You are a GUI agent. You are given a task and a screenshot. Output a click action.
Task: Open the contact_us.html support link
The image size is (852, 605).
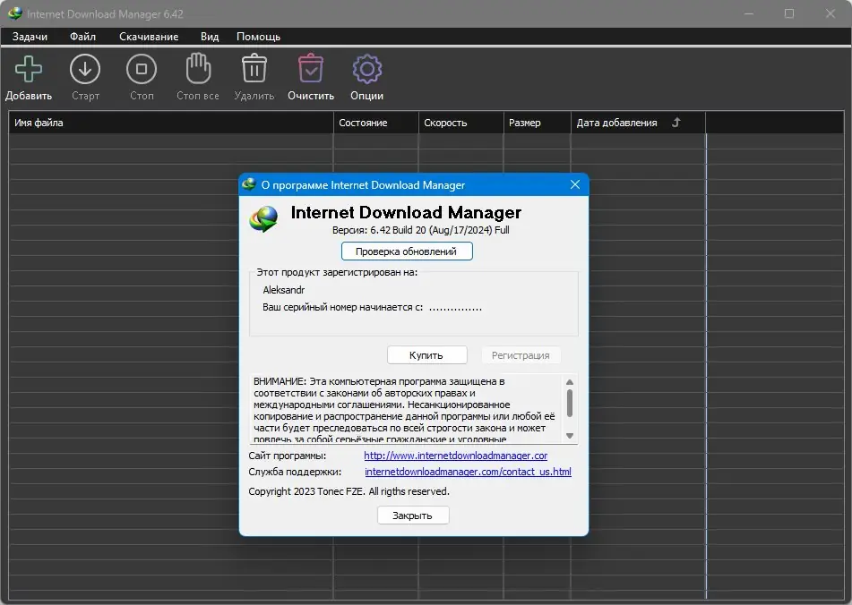tap(468, 472)
